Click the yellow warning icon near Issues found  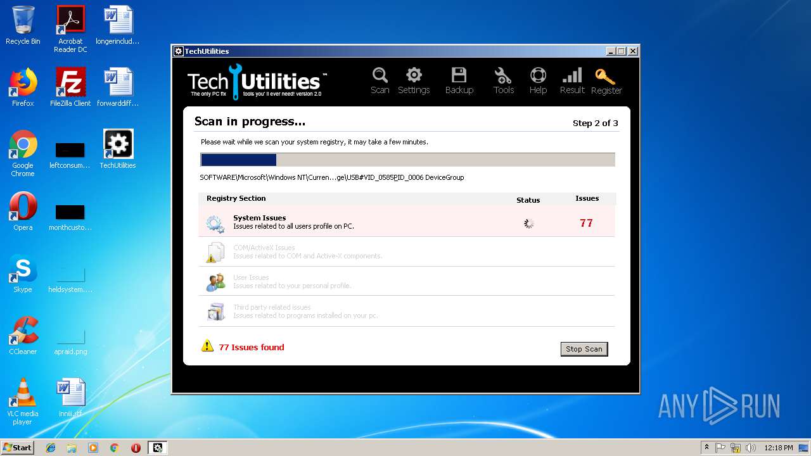click(x=207, y=346)
